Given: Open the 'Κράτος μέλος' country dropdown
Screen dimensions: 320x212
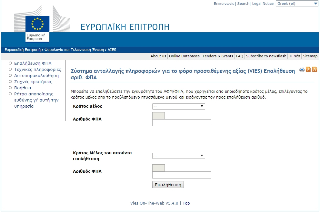Looking at the screenshot, I should (179, 106).
